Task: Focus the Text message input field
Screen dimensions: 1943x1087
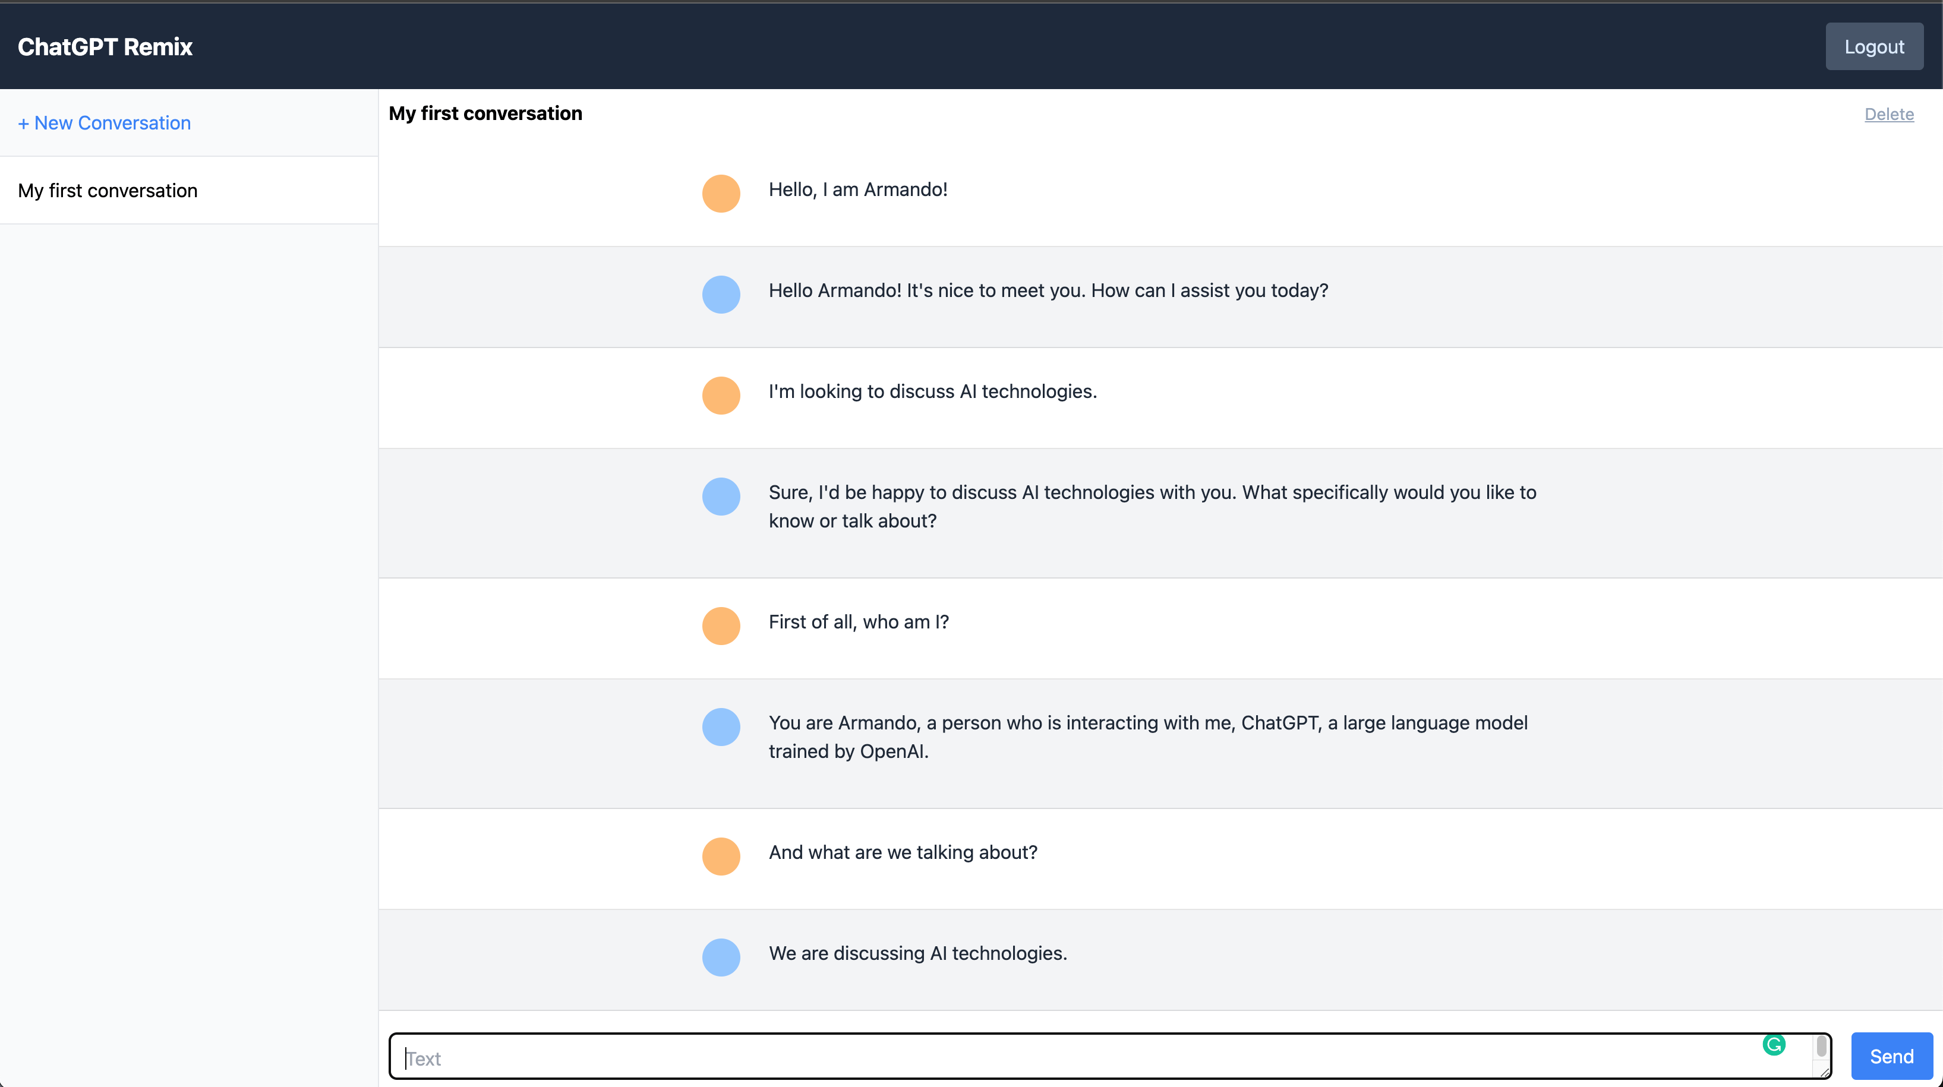Action: coord(1056,1057)
